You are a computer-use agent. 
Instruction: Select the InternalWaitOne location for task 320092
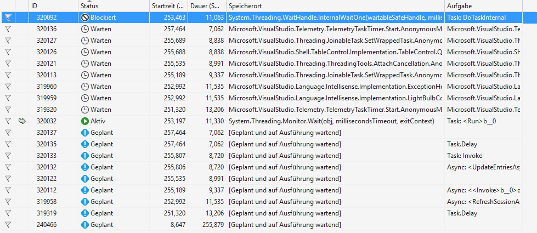pos(335,18)
